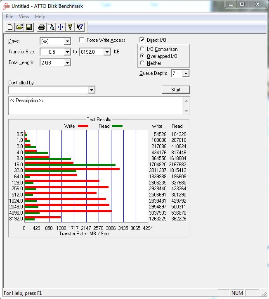The width and height of the screenshot is (269, 299).
Task: Print results using the printer icon
Action: coord(42,27)
